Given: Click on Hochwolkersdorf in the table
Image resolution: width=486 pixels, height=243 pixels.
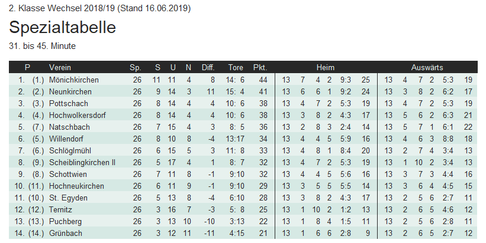Looking at the screenshot, I should [77, 115].
